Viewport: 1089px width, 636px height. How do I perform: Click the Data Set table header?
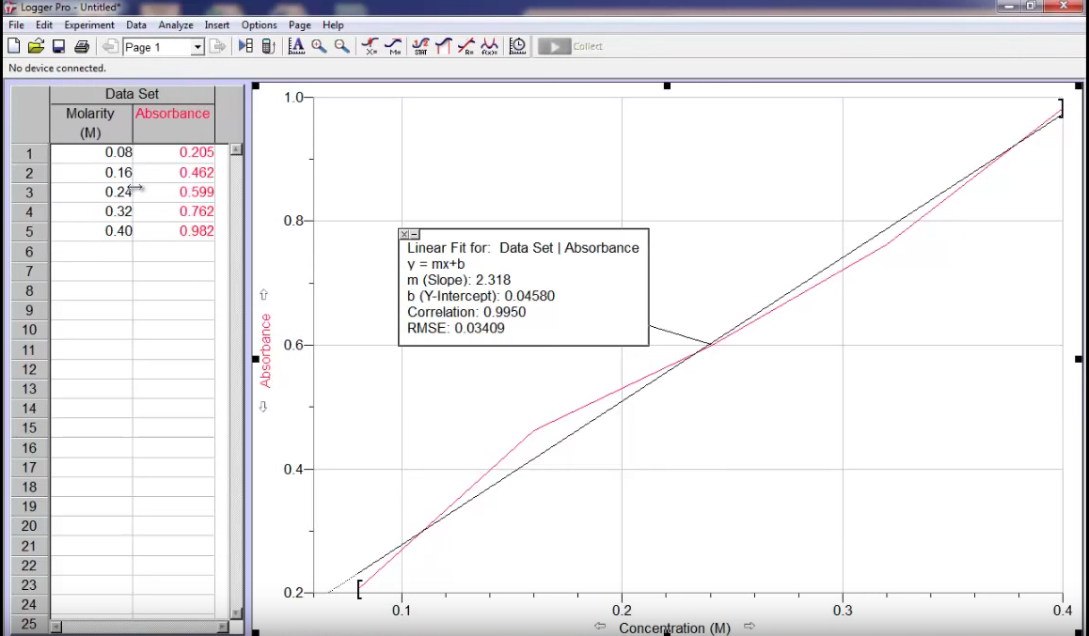[x=132, y=94]
